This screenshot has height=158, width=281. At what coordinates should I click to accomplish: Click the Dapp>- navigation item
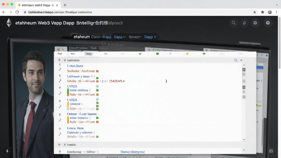pos(120,37)
